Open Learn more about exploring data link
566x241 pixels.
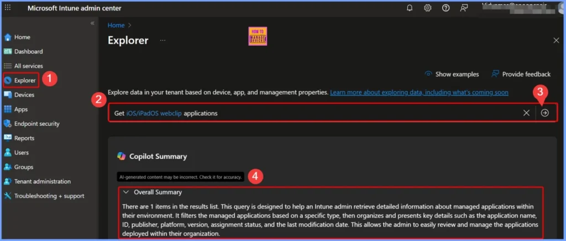(419, 92)
